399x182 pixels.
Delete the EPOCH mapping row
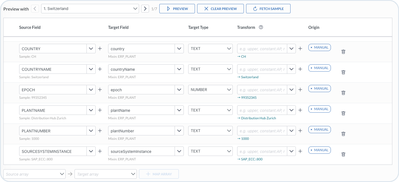pos(343,93)
